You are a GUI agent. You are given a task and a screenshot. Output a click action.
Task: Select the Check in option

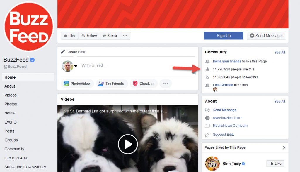point(143,84)
